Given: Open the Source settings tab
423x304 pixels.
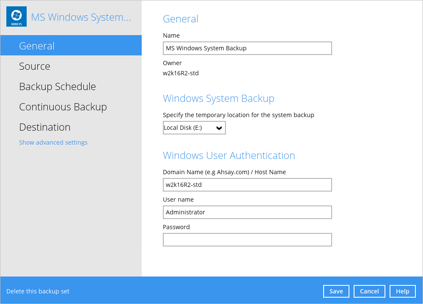Looking at the screenshot, I should point(35,66).
